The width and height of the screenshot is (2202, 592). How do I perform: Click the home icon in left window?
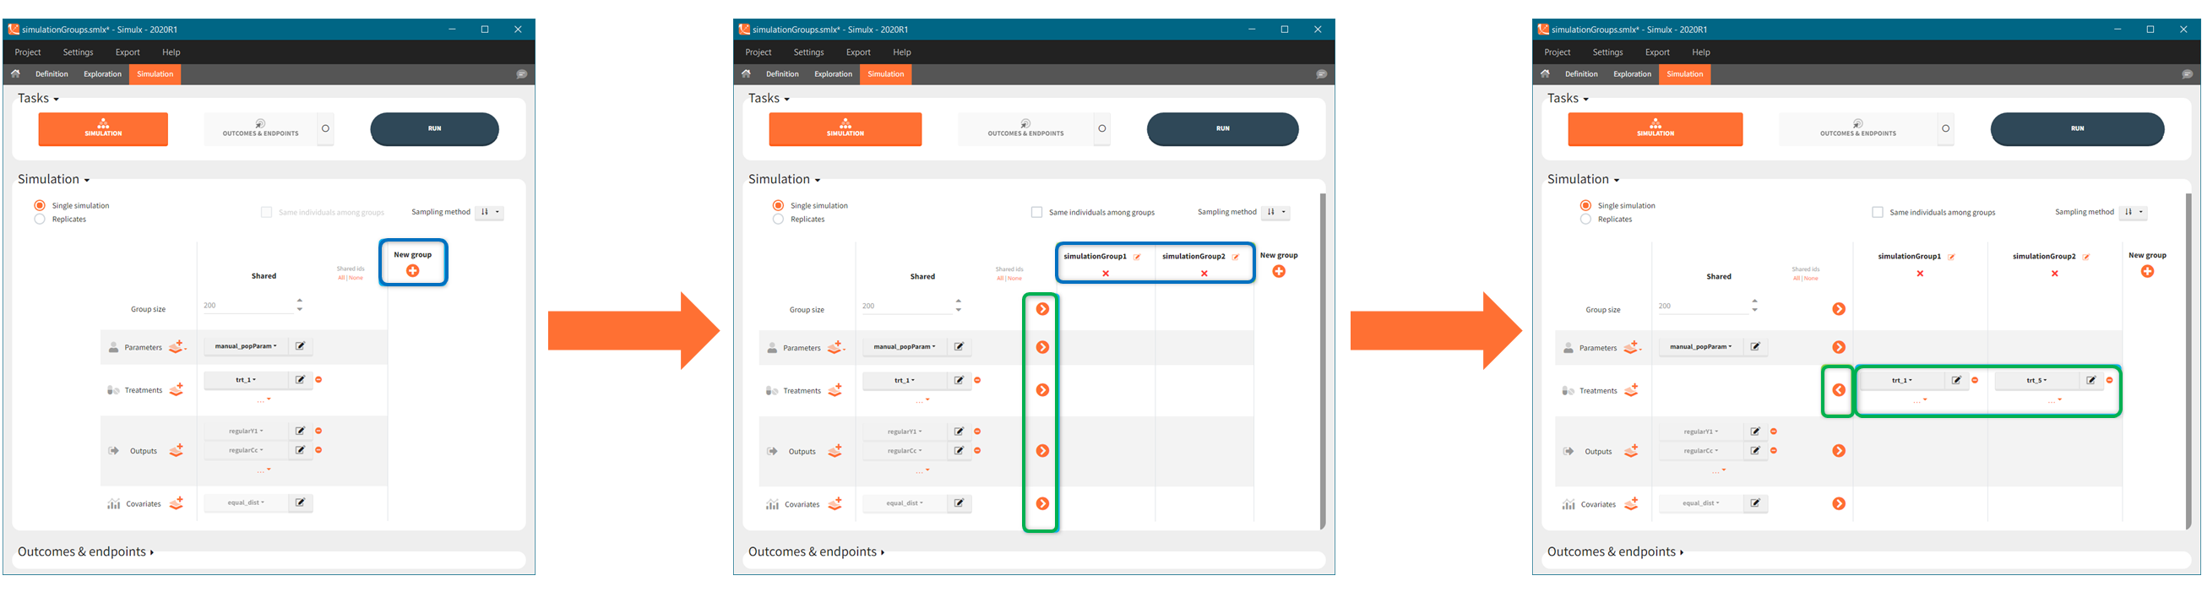click(x=15, y=74)
